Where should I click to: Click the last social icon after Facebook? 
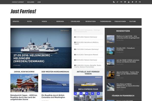pyautogui.click(x=140, y=2)
